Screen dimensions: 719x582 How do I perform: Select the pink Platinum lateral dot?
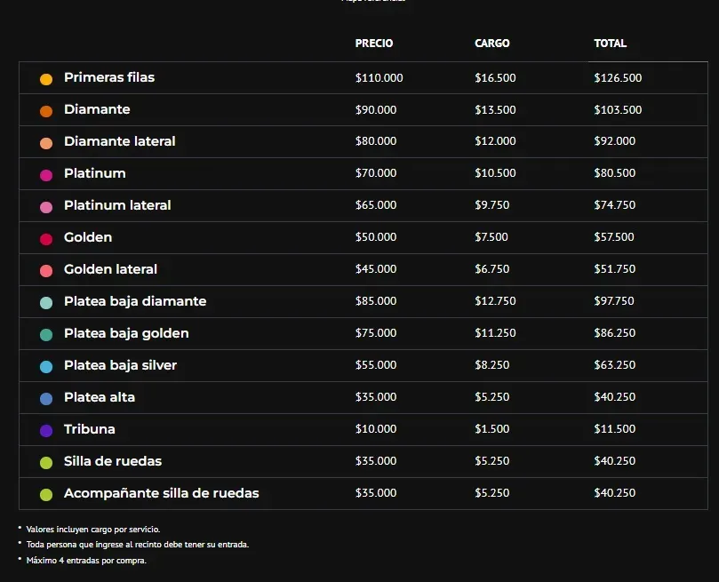(x=46, y=207)
